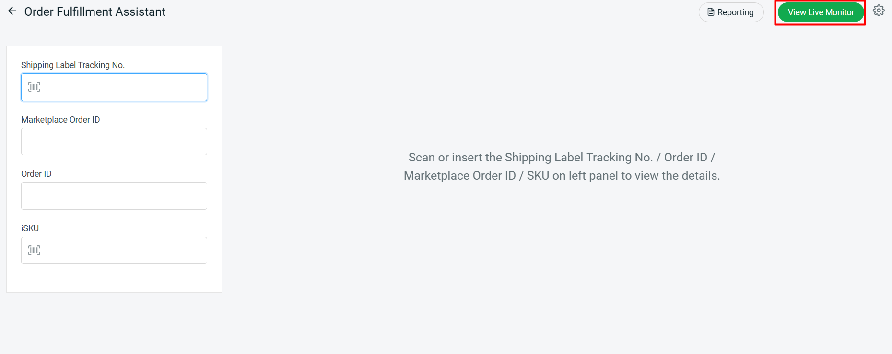Open the Reporting page
This screenshot has width=892, height=354.
[731, 12]
